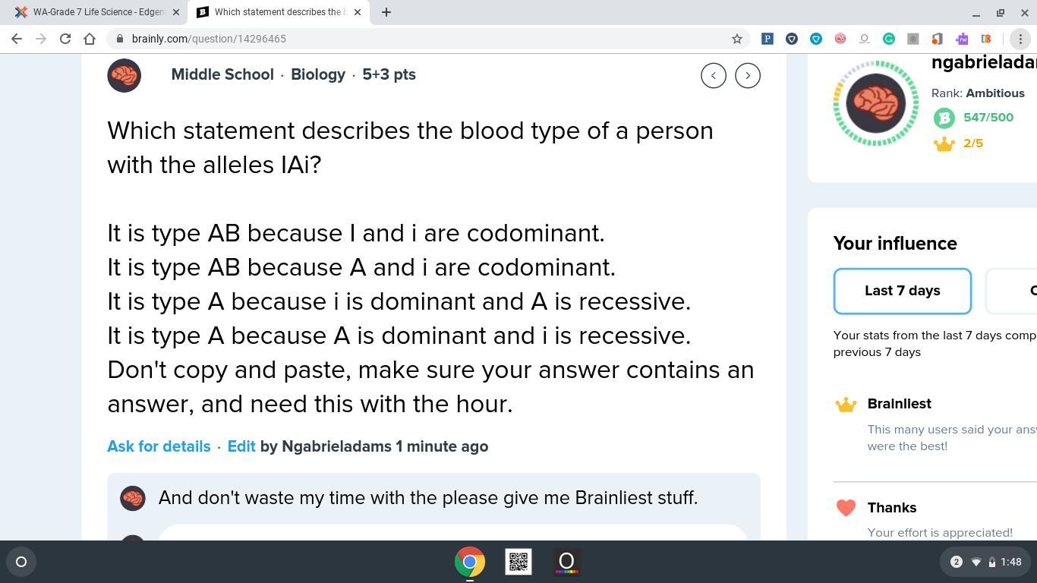This screenshot has width=1037, height=583.
Task: Click the asker's brain avatar
Action: coord(124,75)
